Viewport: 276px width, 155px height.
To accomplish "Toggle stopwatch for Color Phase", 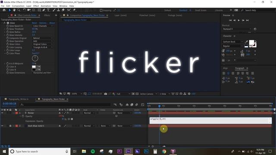I will tap(8, 53).
